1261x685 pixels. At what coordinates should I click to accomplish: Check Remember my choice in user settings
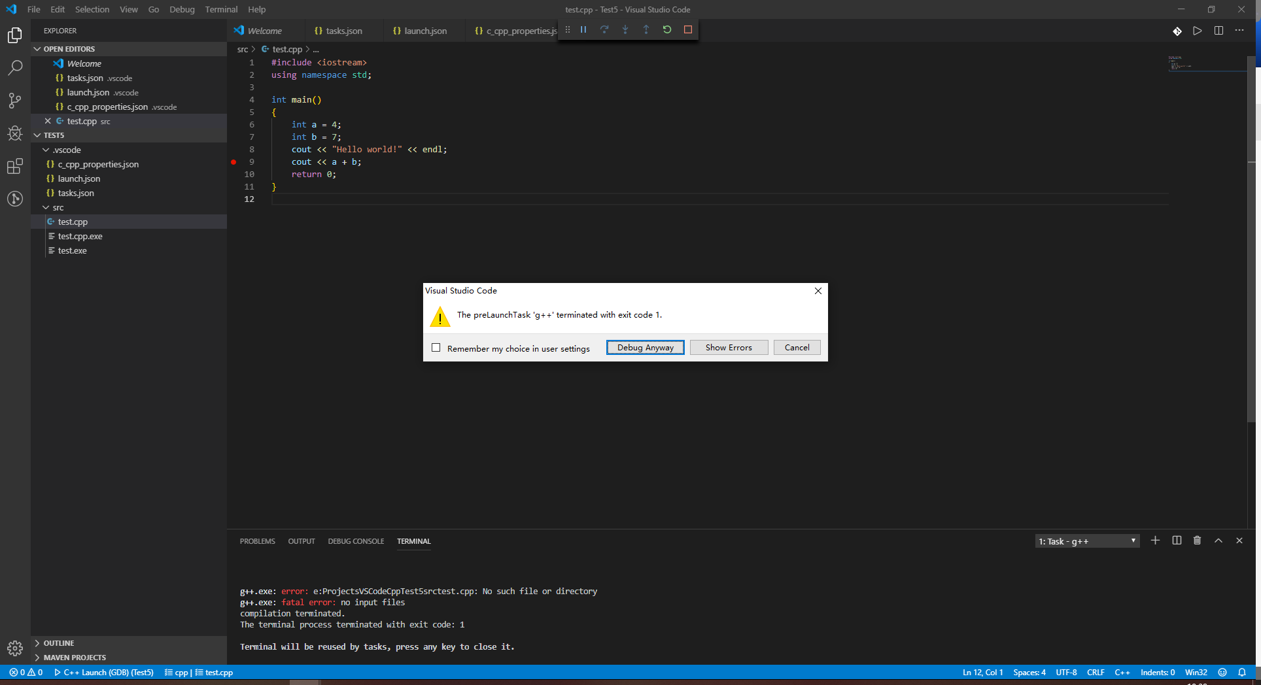click(436, 348)
